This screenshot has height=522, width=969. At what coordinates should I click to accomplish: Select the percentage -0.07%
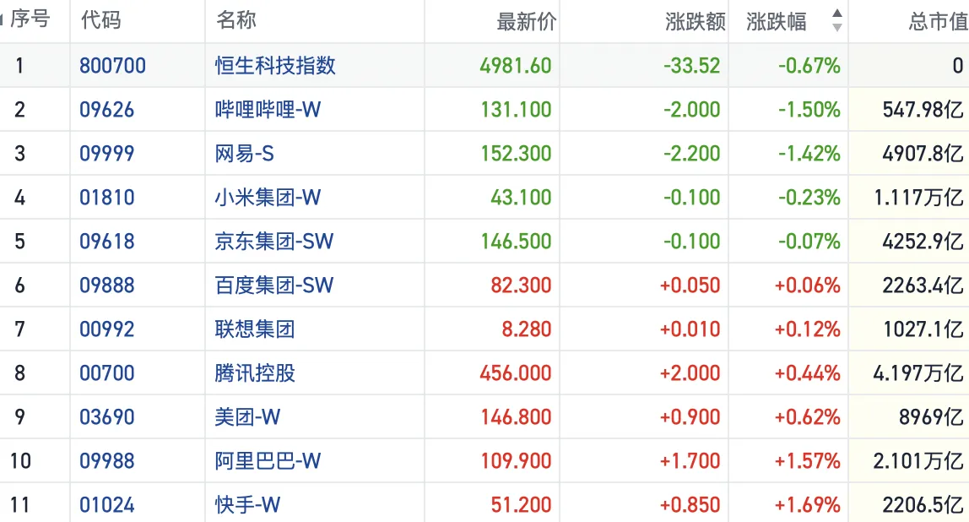[809, 242]
